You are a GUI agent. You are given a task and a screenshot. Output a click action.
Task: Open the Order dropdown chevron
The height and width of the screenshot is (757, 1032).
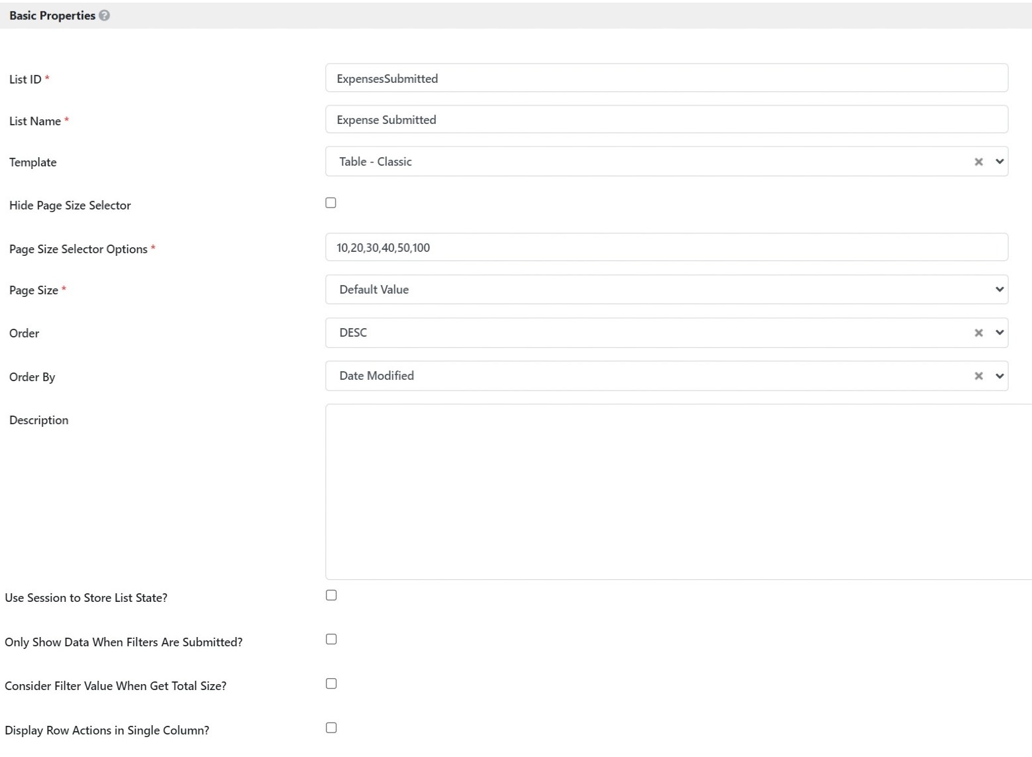point(1000,333)
